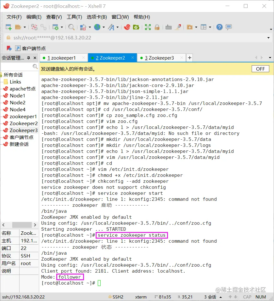
Task: Open the 帮助(H) menu
Action: point(142,17)
